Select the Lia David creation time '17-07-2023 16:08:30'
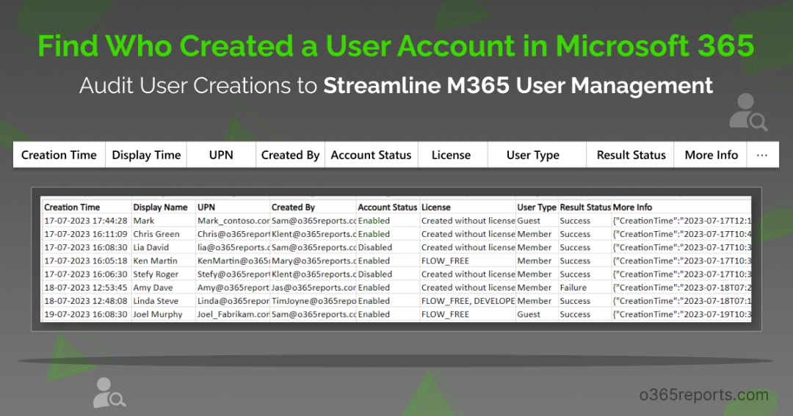793x416 pixels. 86,247
